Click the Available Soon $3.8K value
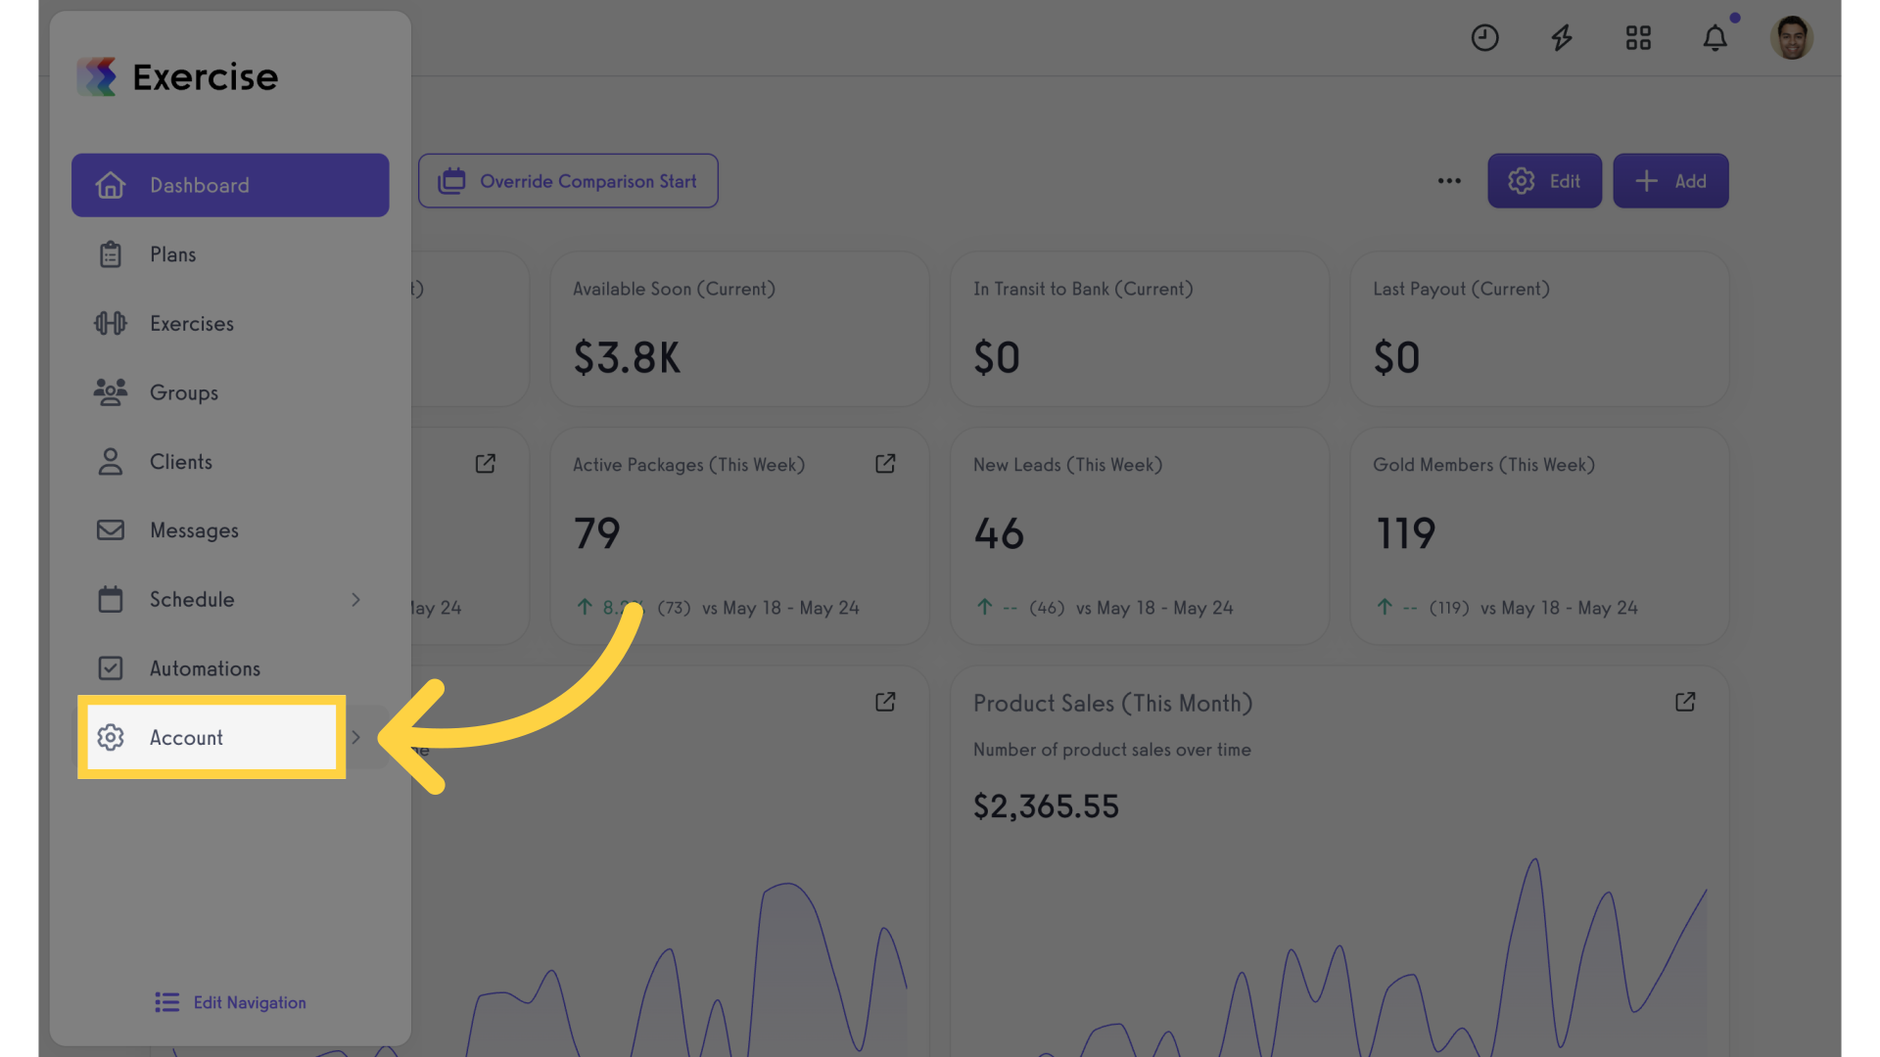This screenshot has width=1880, height=1057. [x=627, y=358]
